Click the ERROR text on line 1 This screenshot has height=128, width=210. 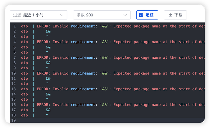(43, 26)
